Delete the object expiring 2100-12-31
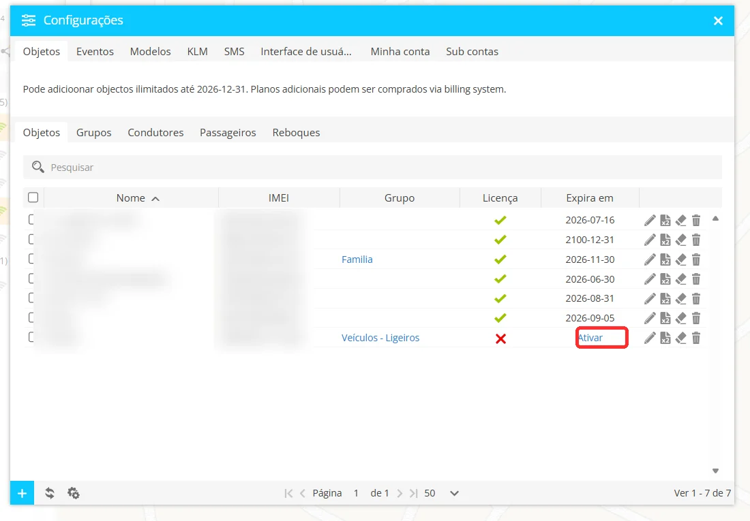 [696, 240]
